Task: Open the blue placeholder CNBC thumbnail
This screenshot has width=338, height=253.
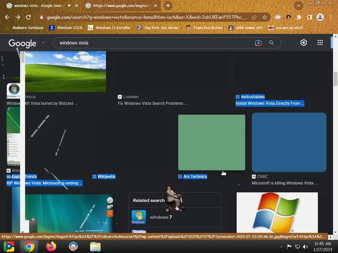Action: (289, 142)
